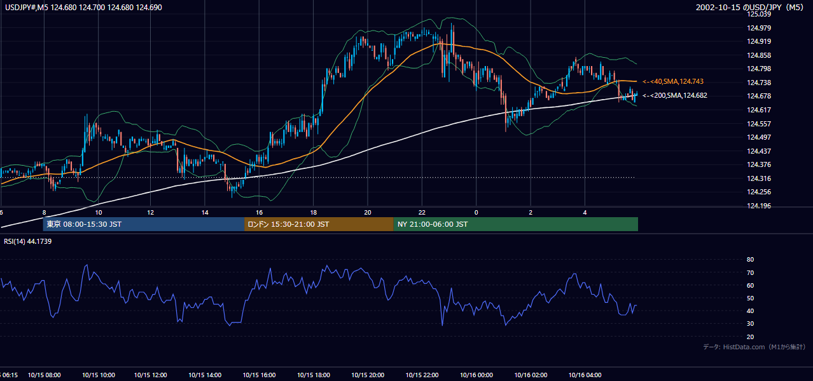Viewport: 813px width, 381px height.
Task: Click the 124.376 price axis label
Action: [760, 164]
